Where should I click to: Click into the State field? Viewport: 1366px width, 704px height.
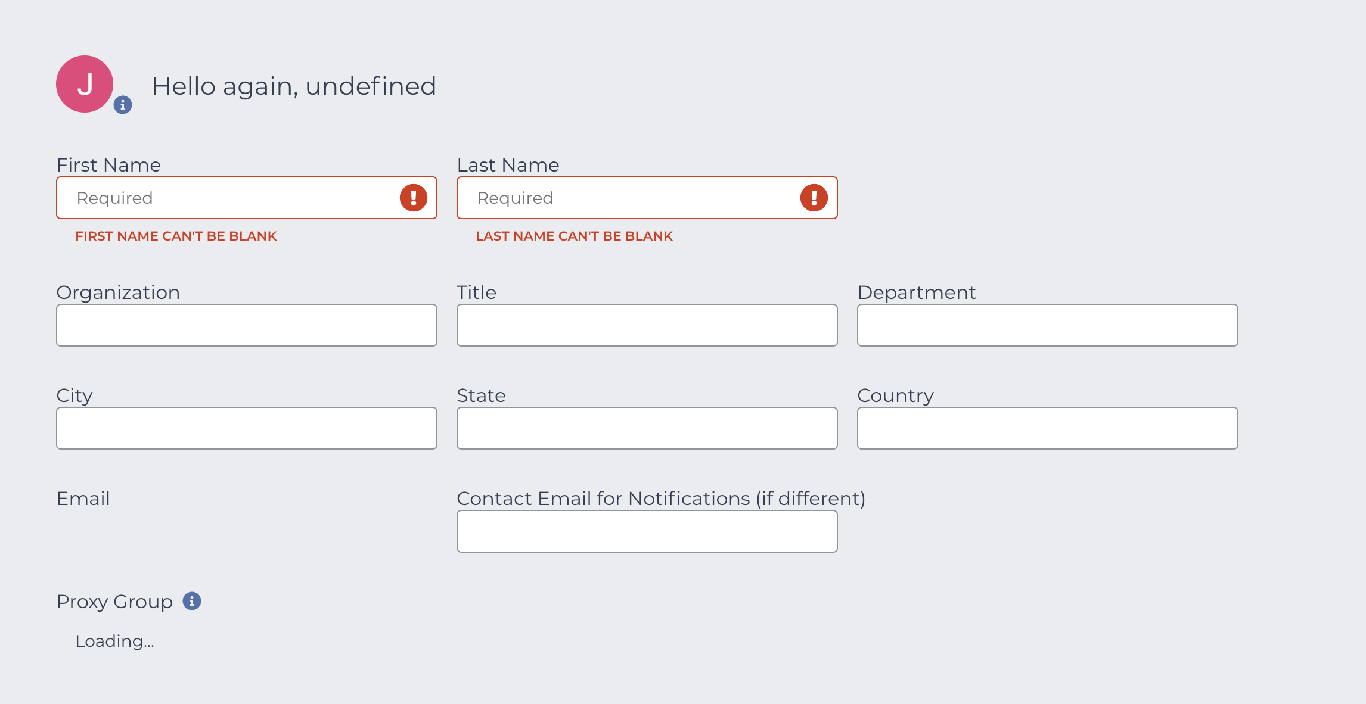tap(647, 428)
